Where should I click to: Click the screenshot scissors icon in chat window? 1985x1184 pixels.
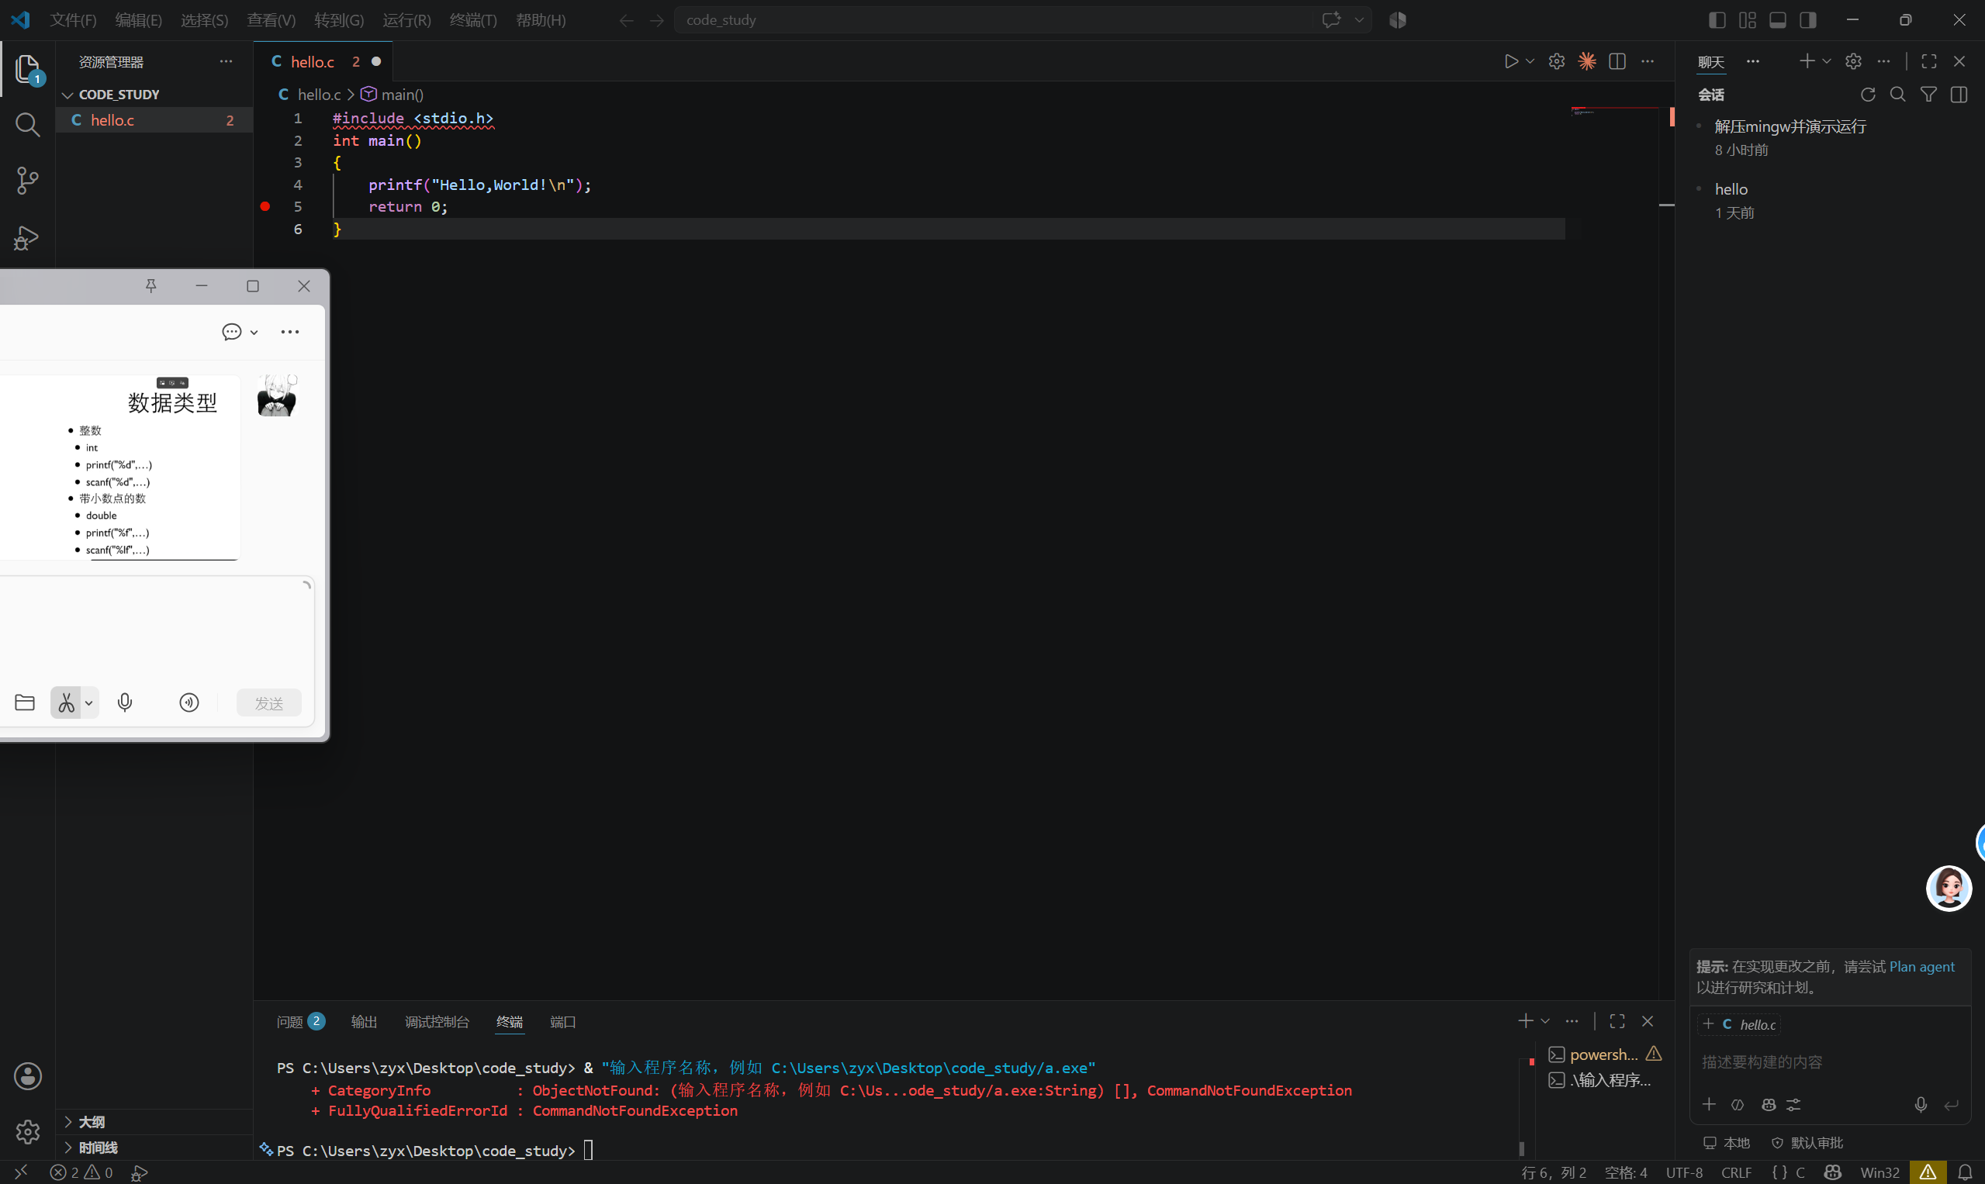coord(66,703)
